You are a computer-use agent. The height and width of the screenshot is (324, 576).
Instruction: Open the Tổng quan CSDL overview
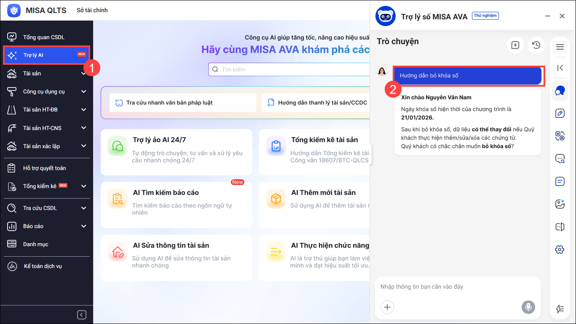pyautogui.click(x=44, y=37)
